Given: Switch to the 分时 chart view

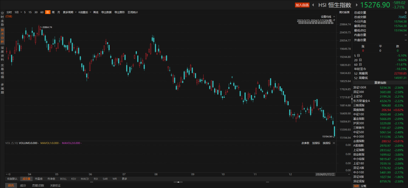Looking at the screenshot, I should pos(9,12).
